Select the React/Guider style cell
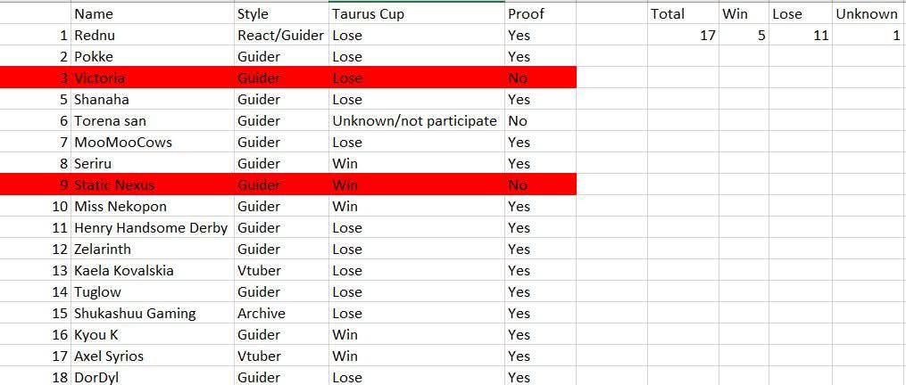 pos(282,36)
